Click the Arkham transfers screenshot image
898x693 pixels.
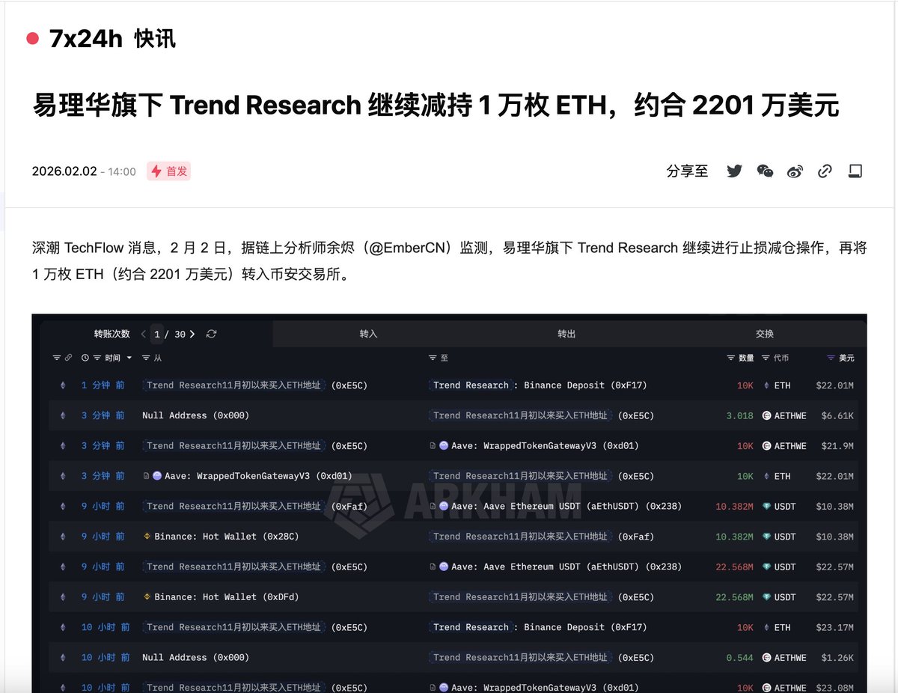pos(449,503)
